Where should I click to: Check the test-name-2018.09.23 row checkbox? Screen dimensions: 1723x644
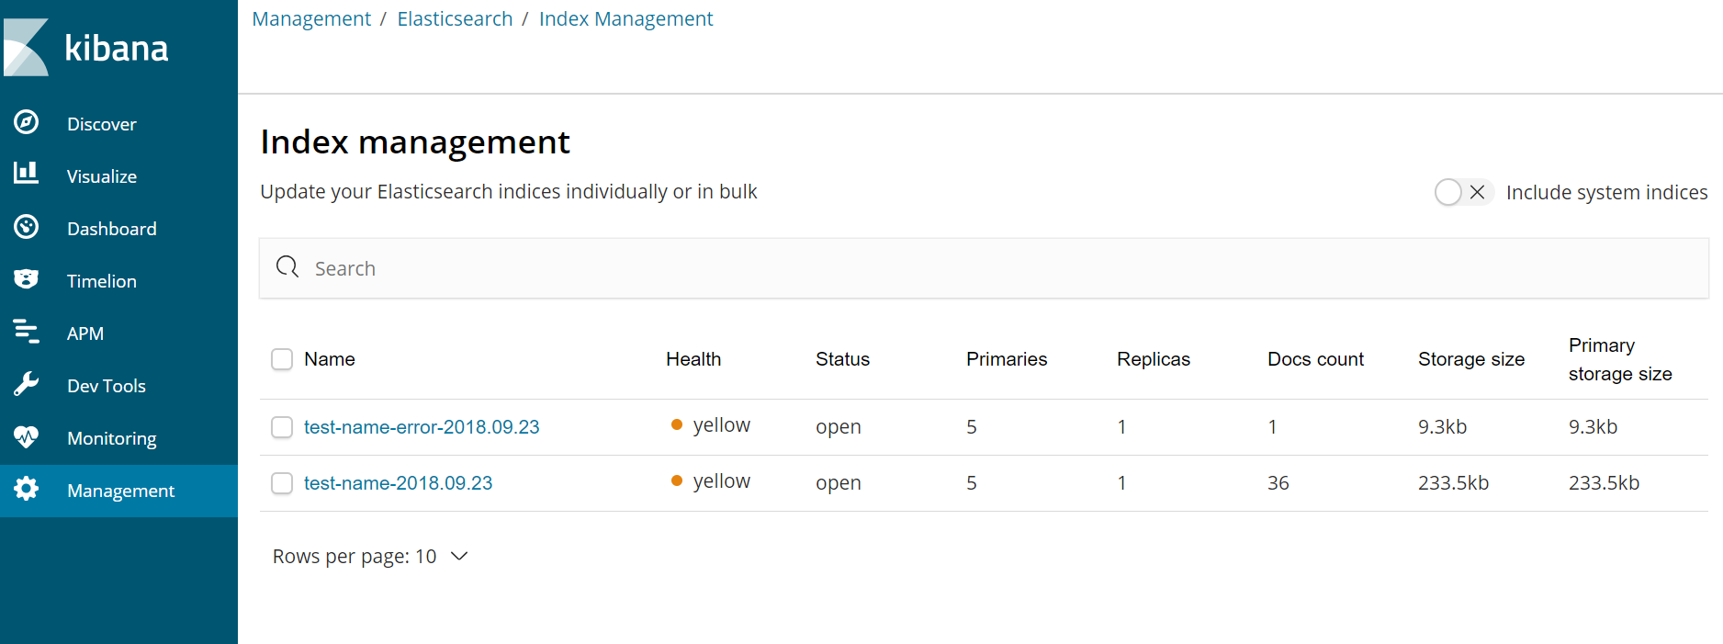click(x=282, y=483)
